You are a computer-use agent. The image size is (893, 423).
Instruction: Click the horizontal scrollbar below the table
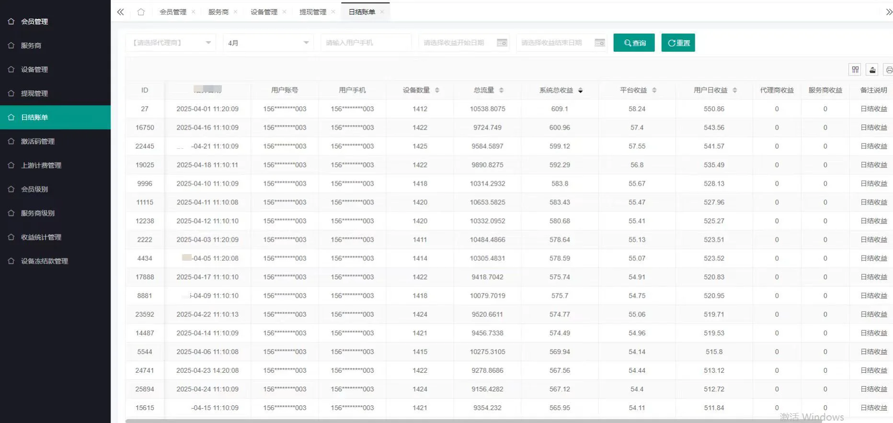pyautogui.click(x=473, y=421)
